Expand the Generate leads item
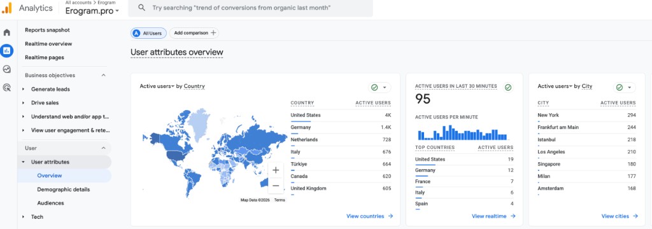Image resolution: width=652 pixels, height=229 pixels. (24, 89)
